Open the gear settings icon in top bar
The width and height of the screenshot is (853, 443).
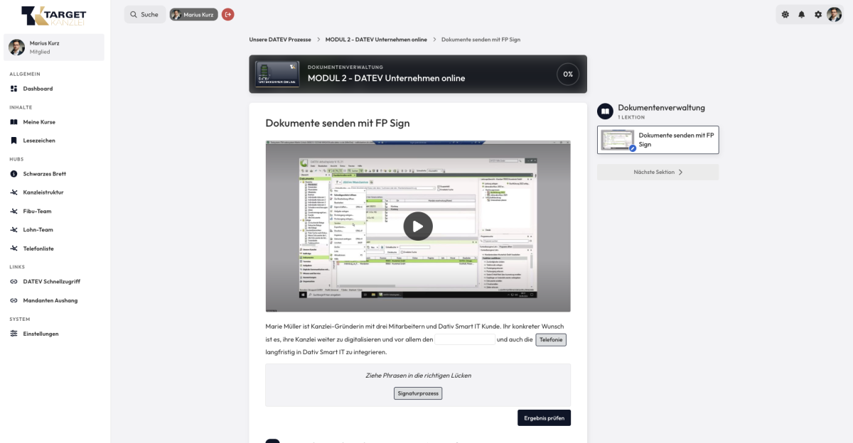818,14
